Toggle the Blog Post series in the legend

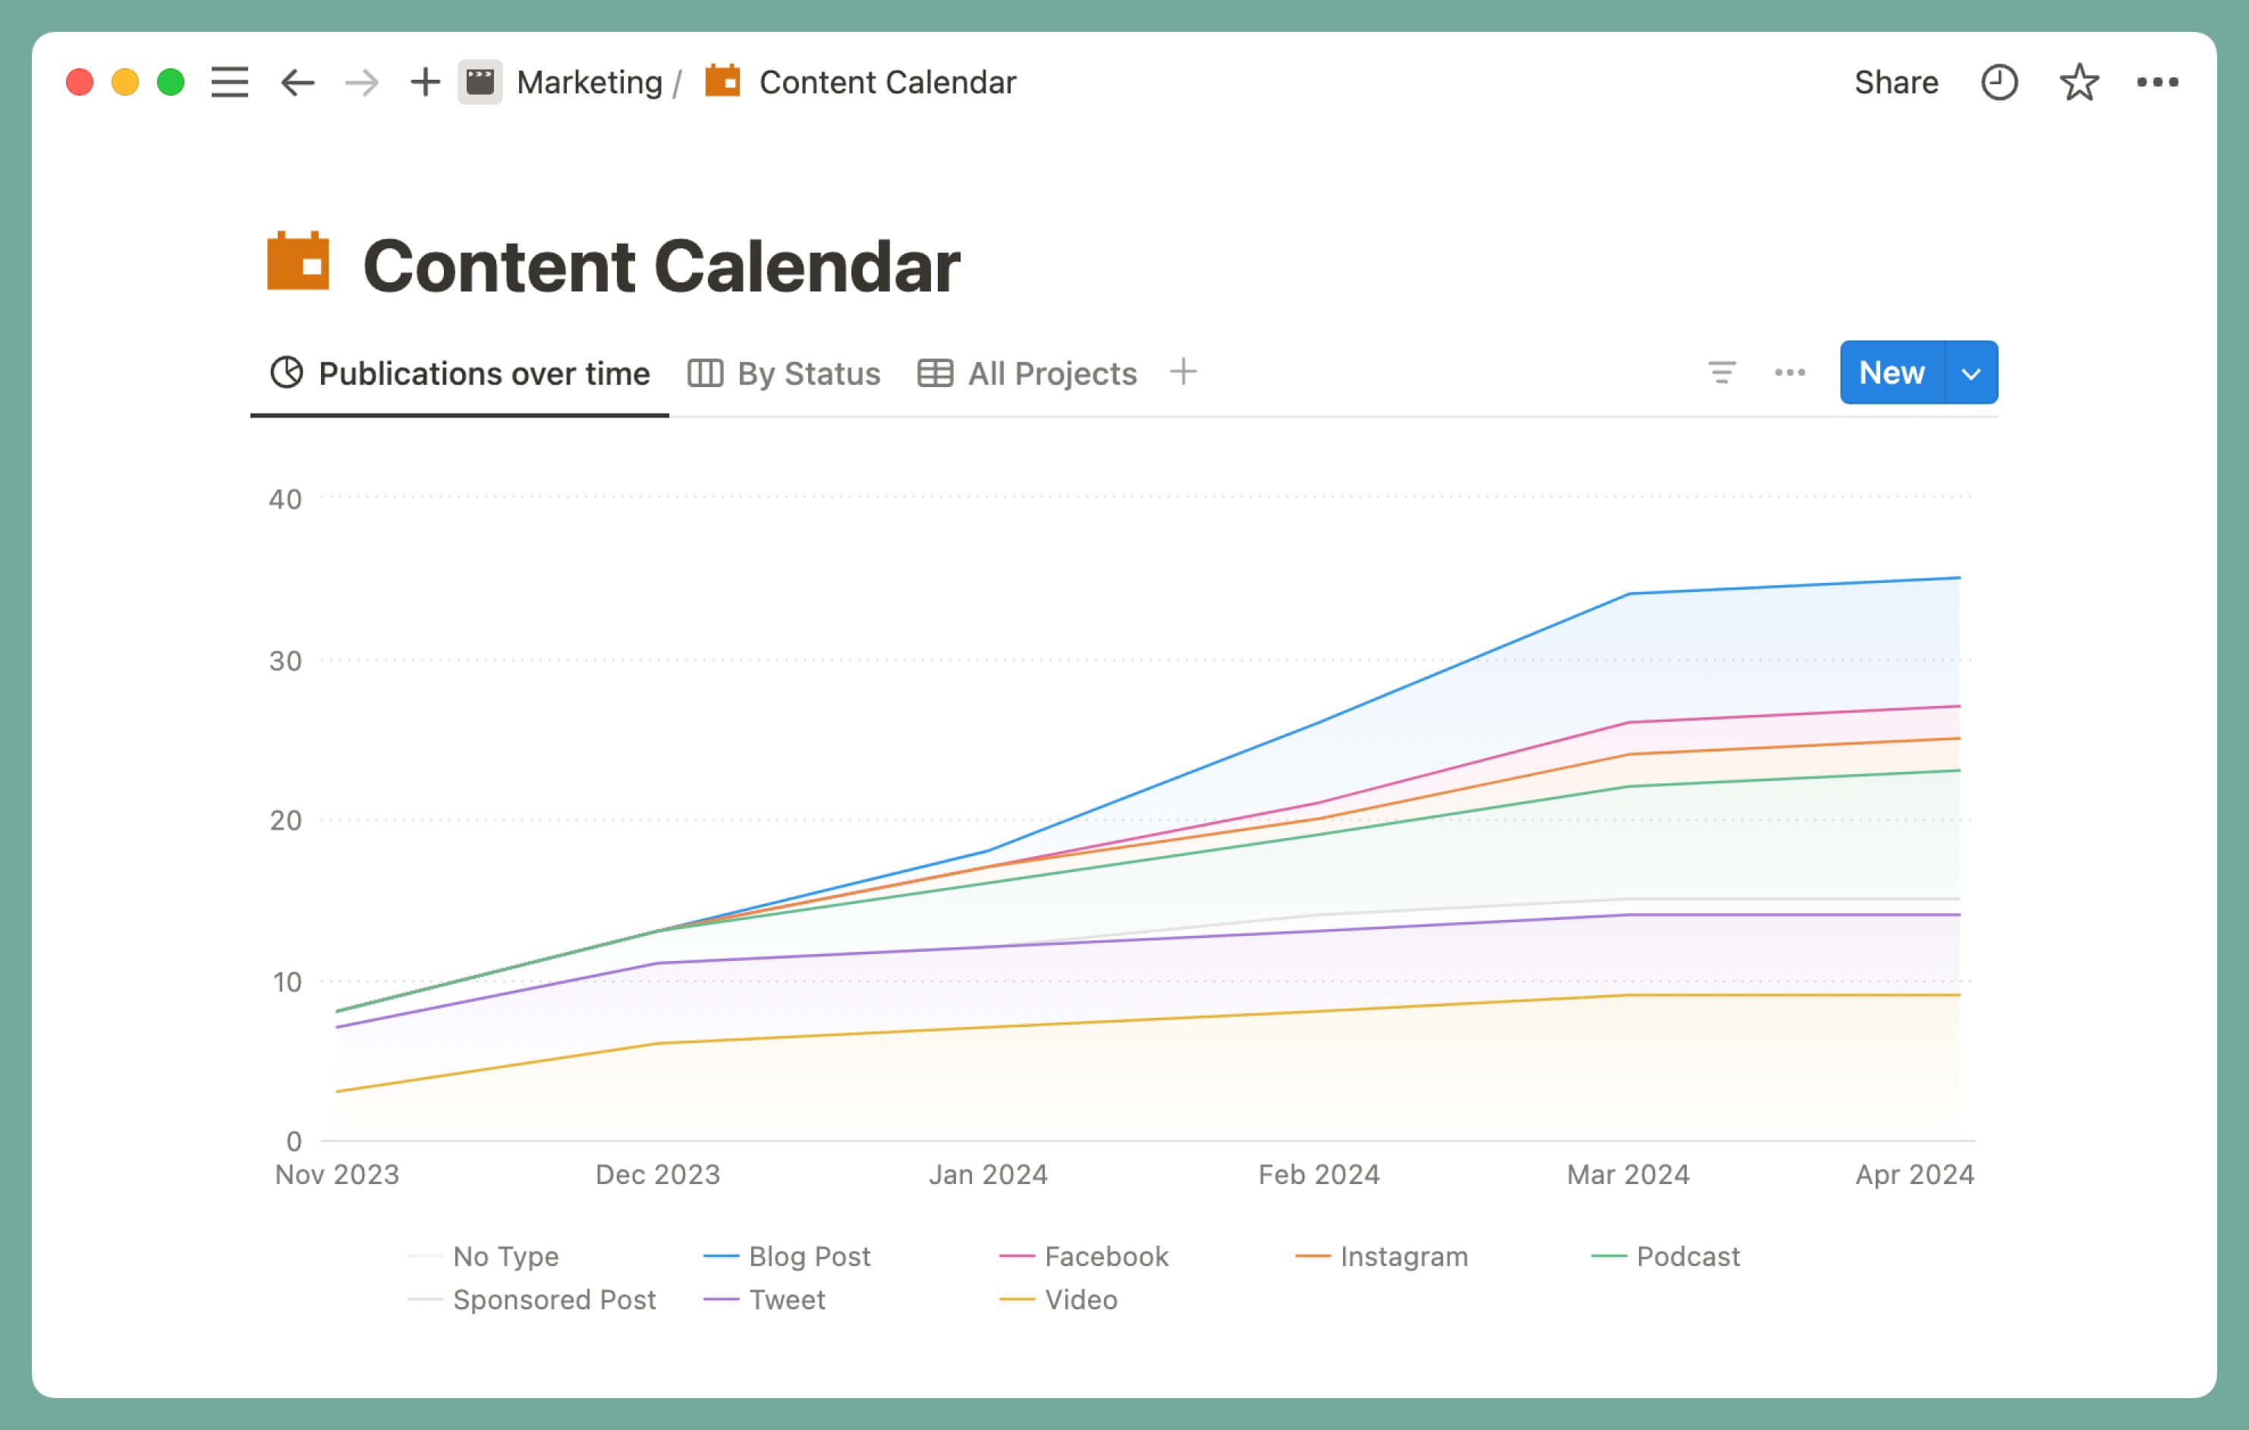coord(809,1256)
